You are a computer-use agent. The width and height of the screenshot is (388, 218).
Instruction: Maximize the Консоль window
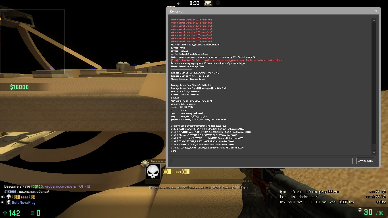pos(376,11)
